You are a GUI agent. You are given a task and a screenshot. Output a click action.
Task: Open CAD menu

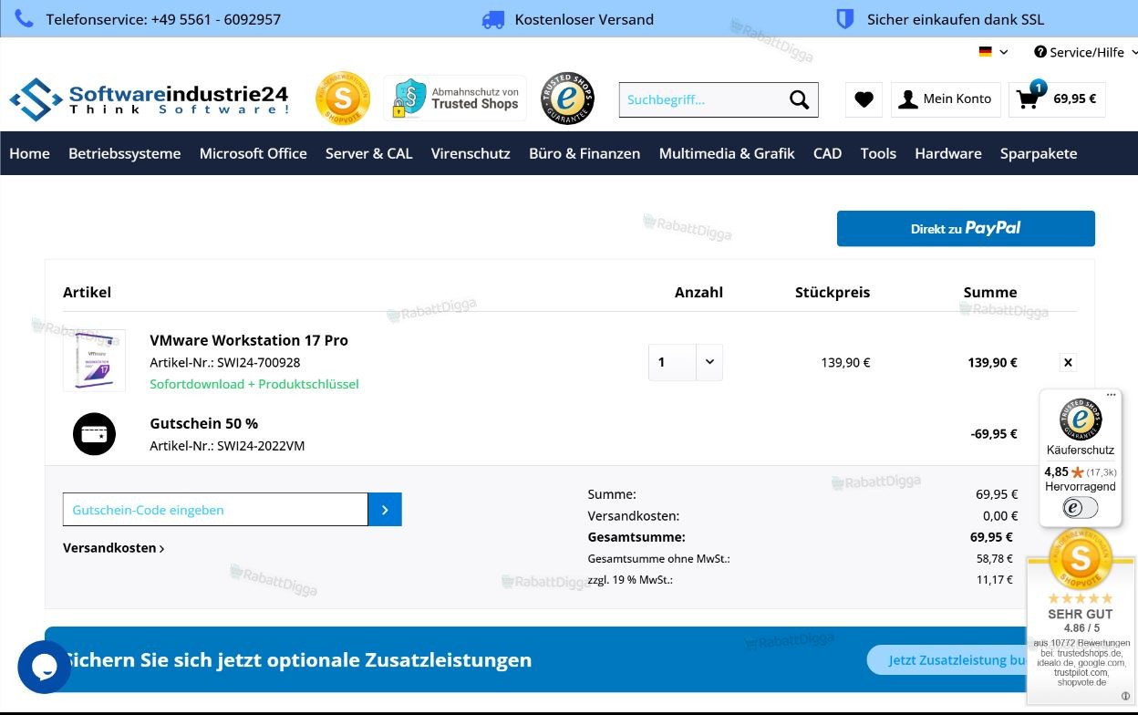point(827,153)
